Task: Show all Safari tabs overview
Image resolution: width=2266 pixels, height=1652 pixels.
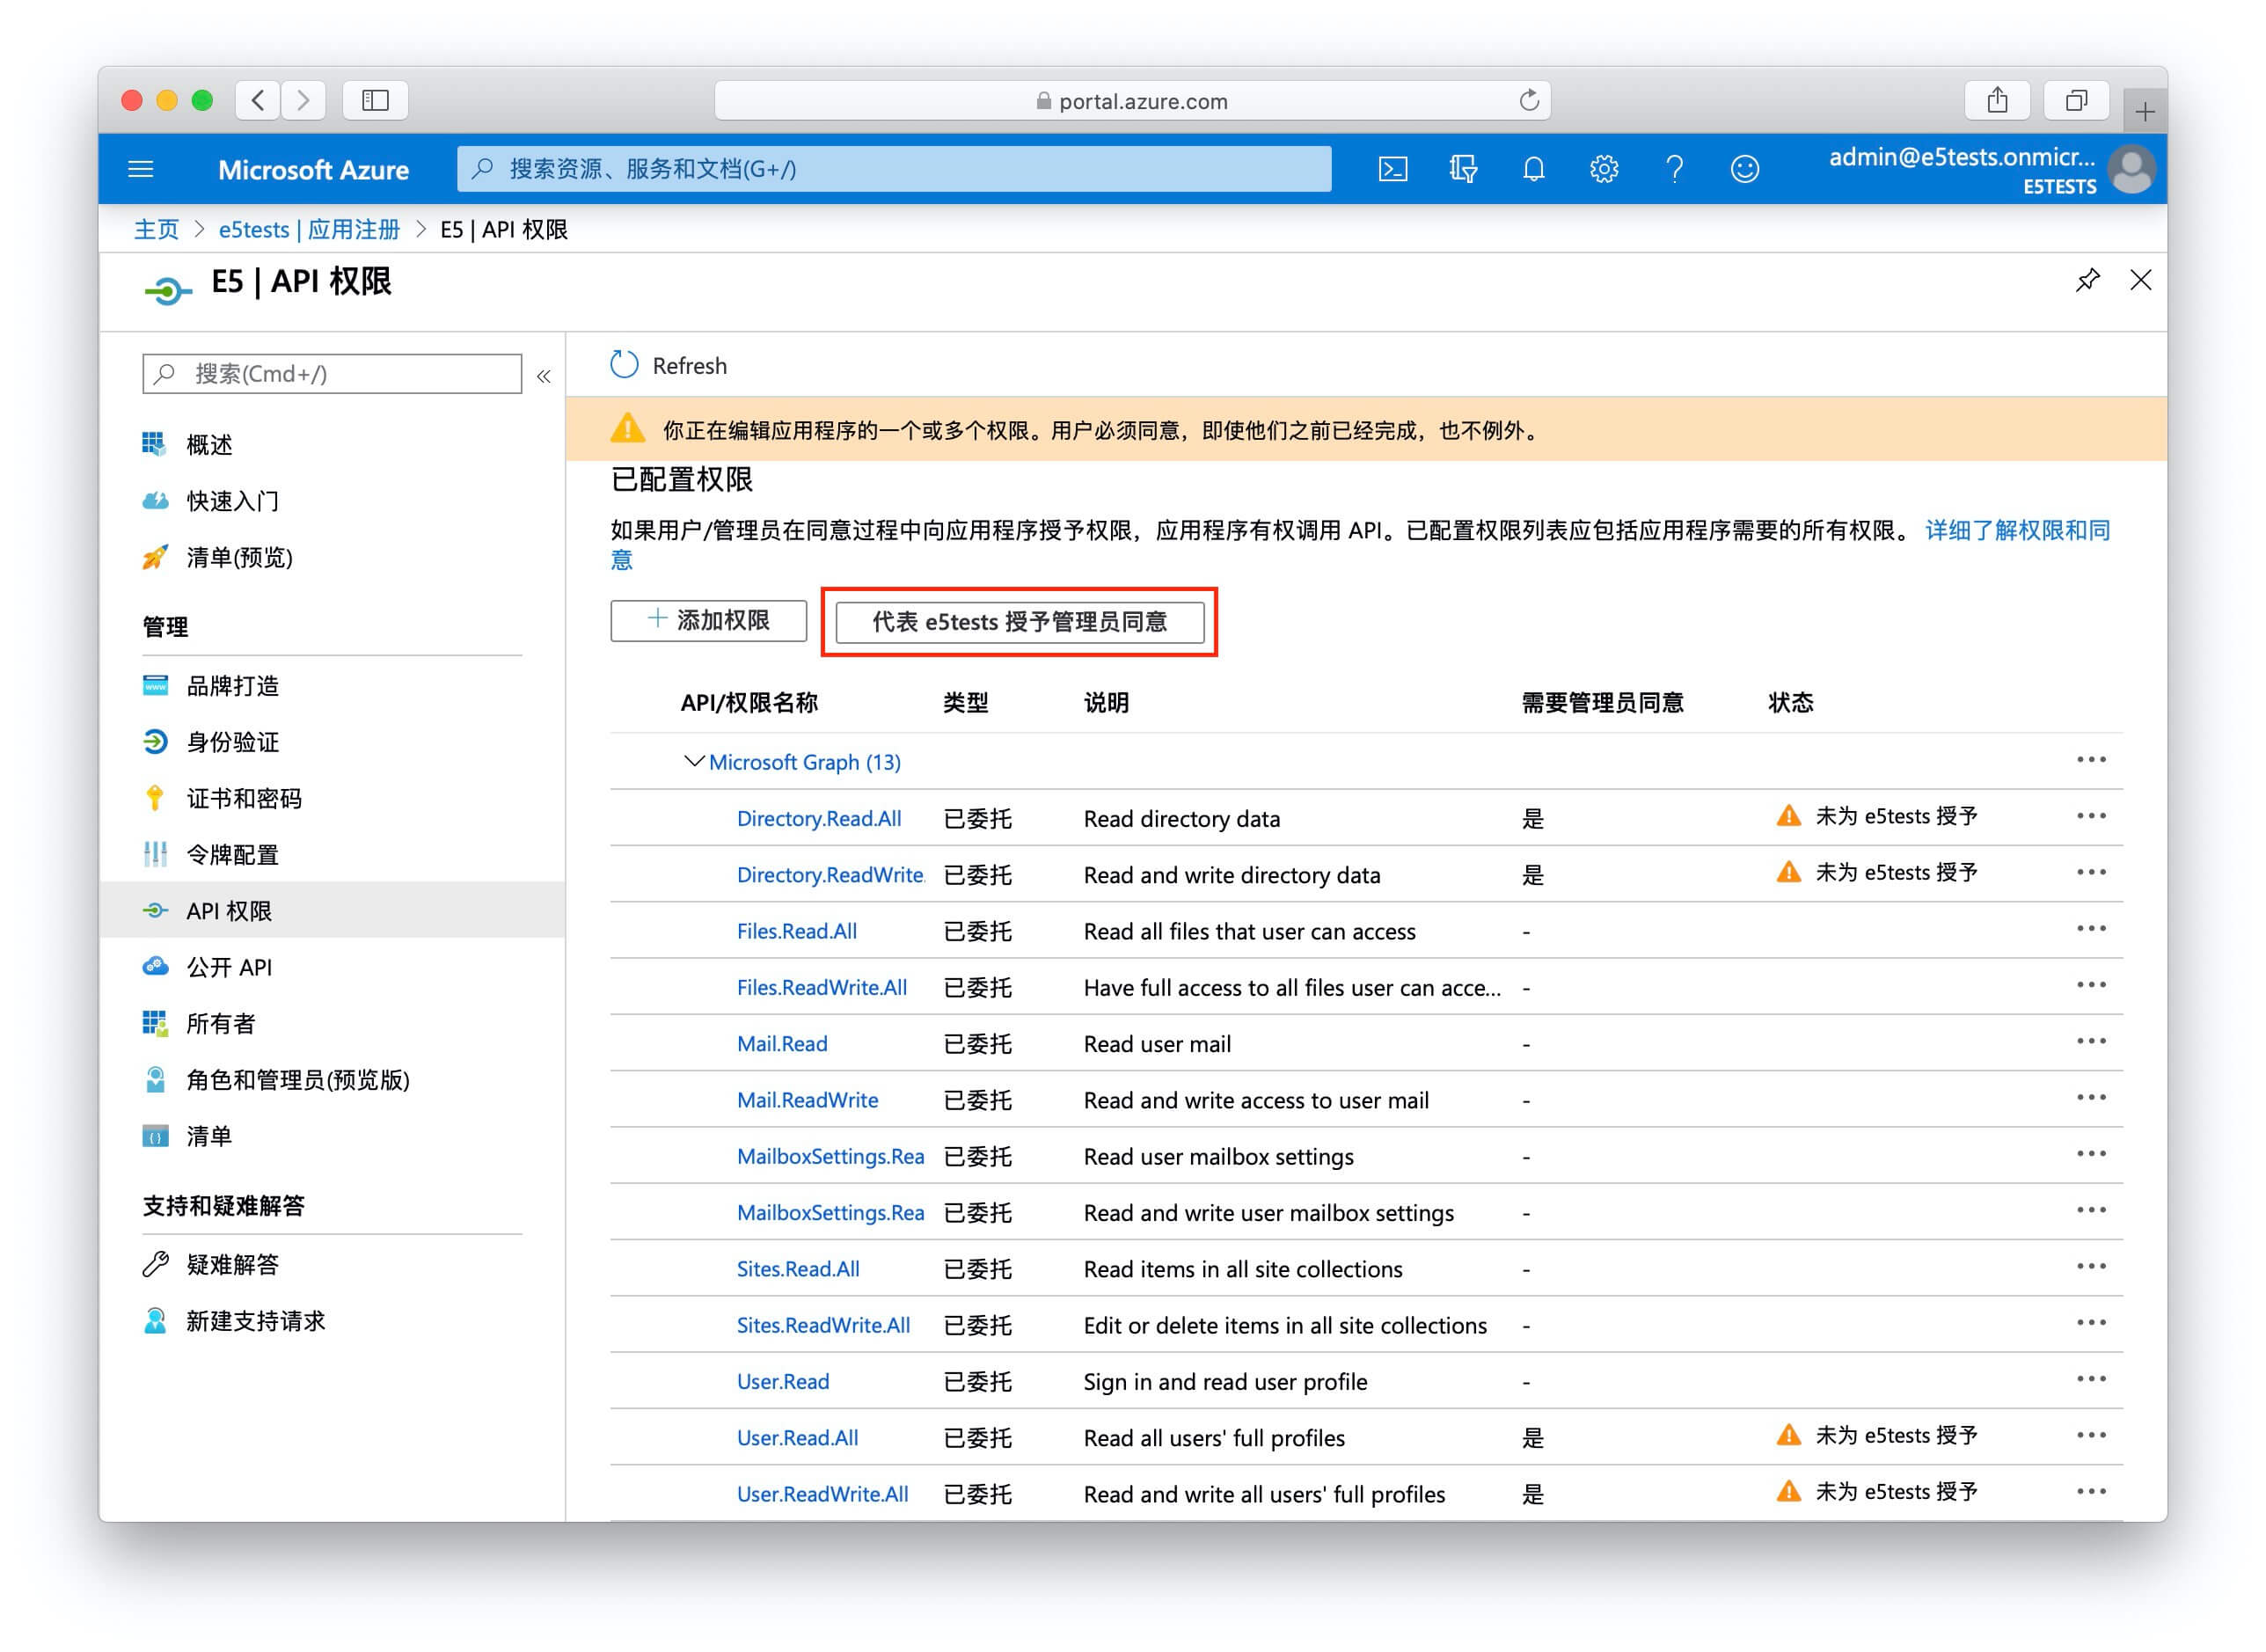Action: pos(2077,100)
